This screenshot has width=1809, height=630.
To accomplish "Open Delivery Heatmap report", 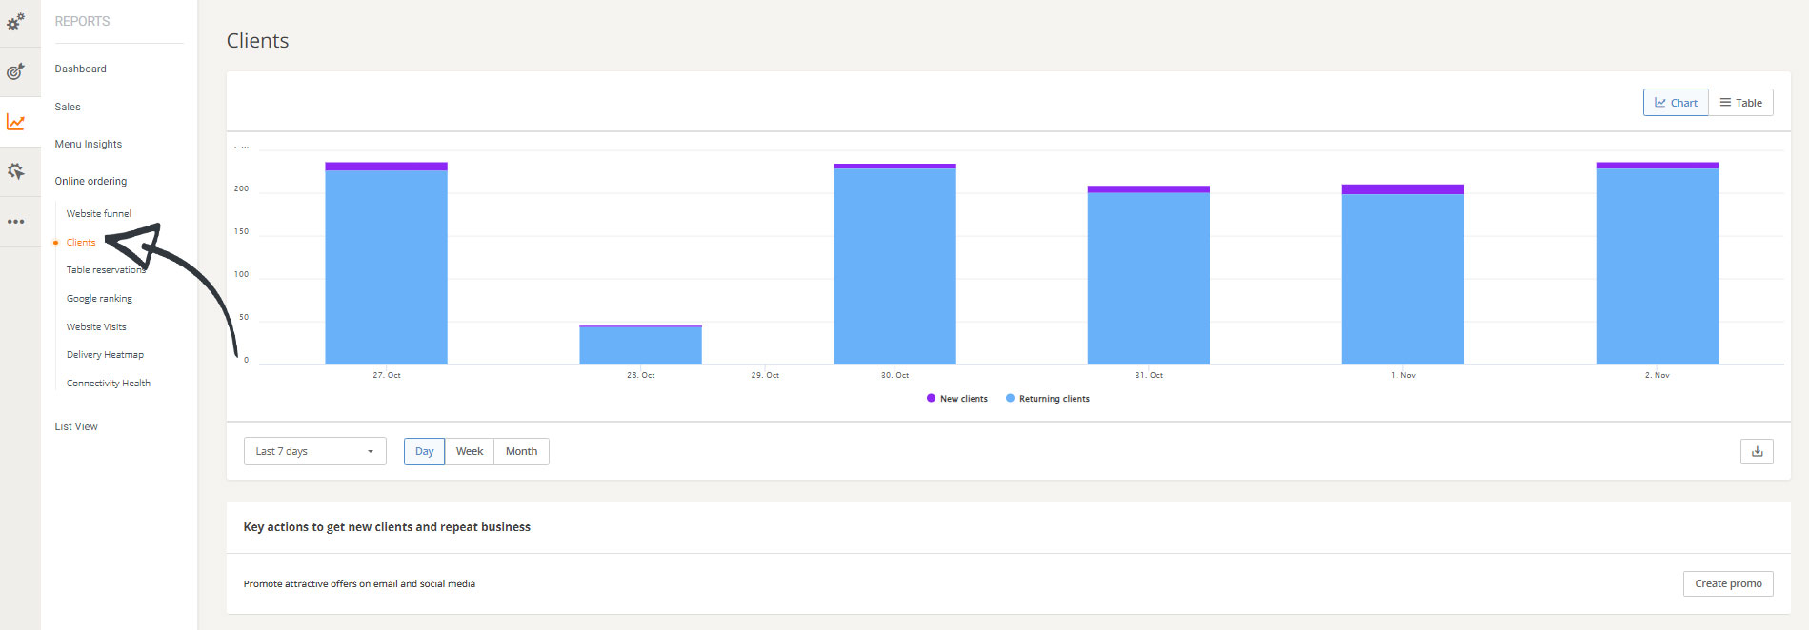I will (105, 355).
